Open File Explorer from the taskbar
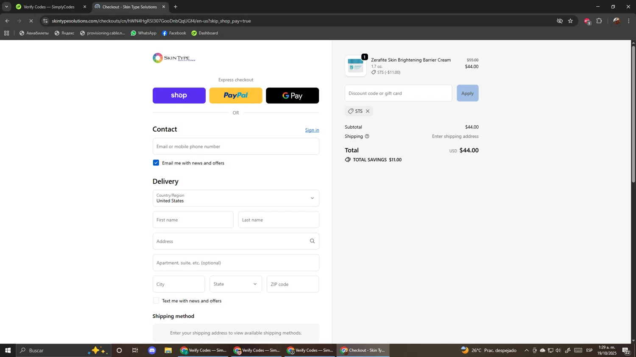This screenshot has width=636, height=357. tap(168, 350)
